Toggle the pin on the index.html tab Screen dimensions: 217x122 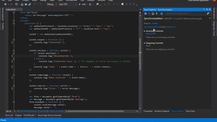click(x=18, y=9)
